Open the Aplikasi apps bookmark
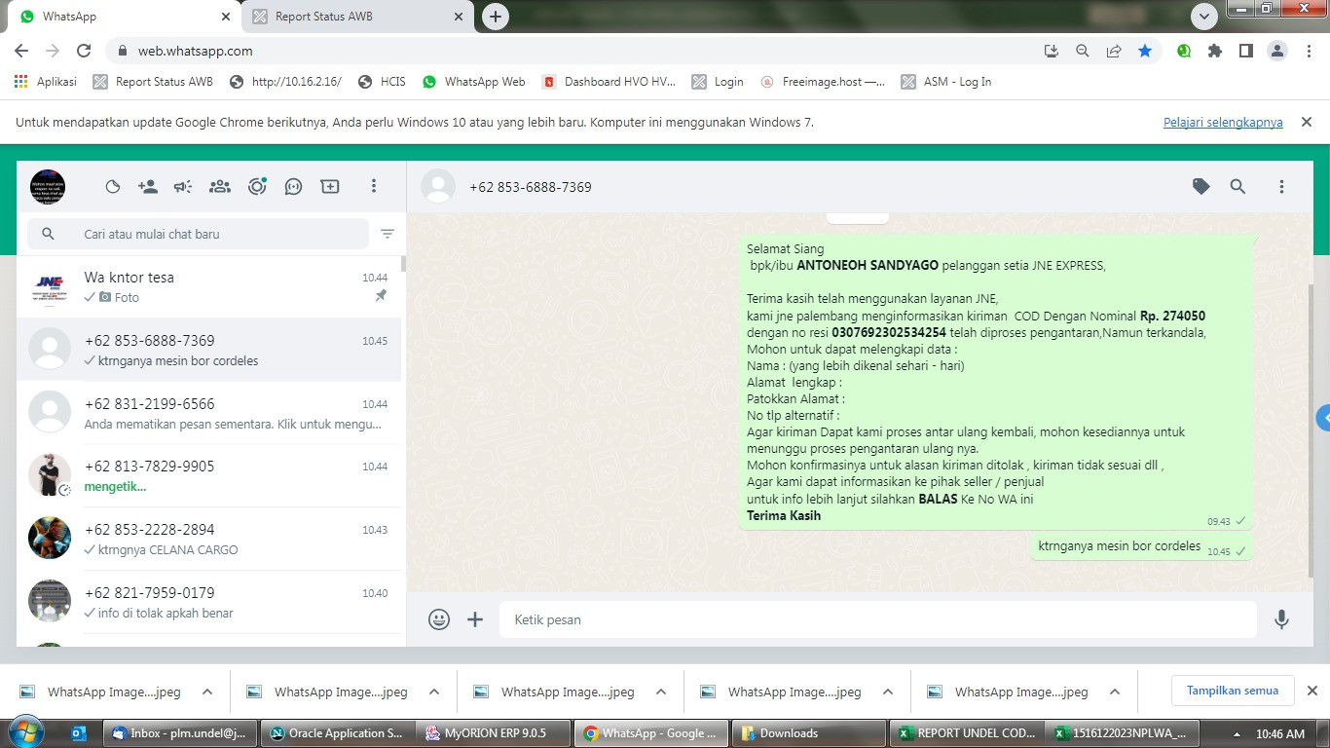Screen dimensions: 1330x748 (x=46, y=82)
